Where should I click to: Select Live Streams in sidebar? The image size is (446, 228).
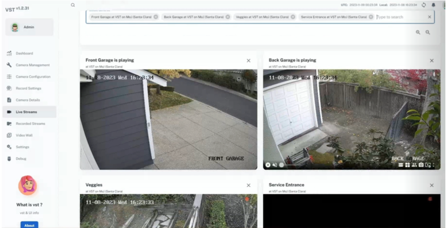point(29,112)
